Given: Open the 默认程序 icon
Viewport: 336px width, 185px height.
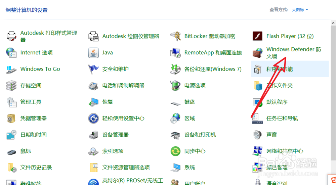Looking at the screenshot, I should tap(258, 102).
